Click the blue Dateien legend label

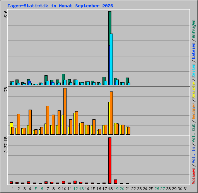194,51
